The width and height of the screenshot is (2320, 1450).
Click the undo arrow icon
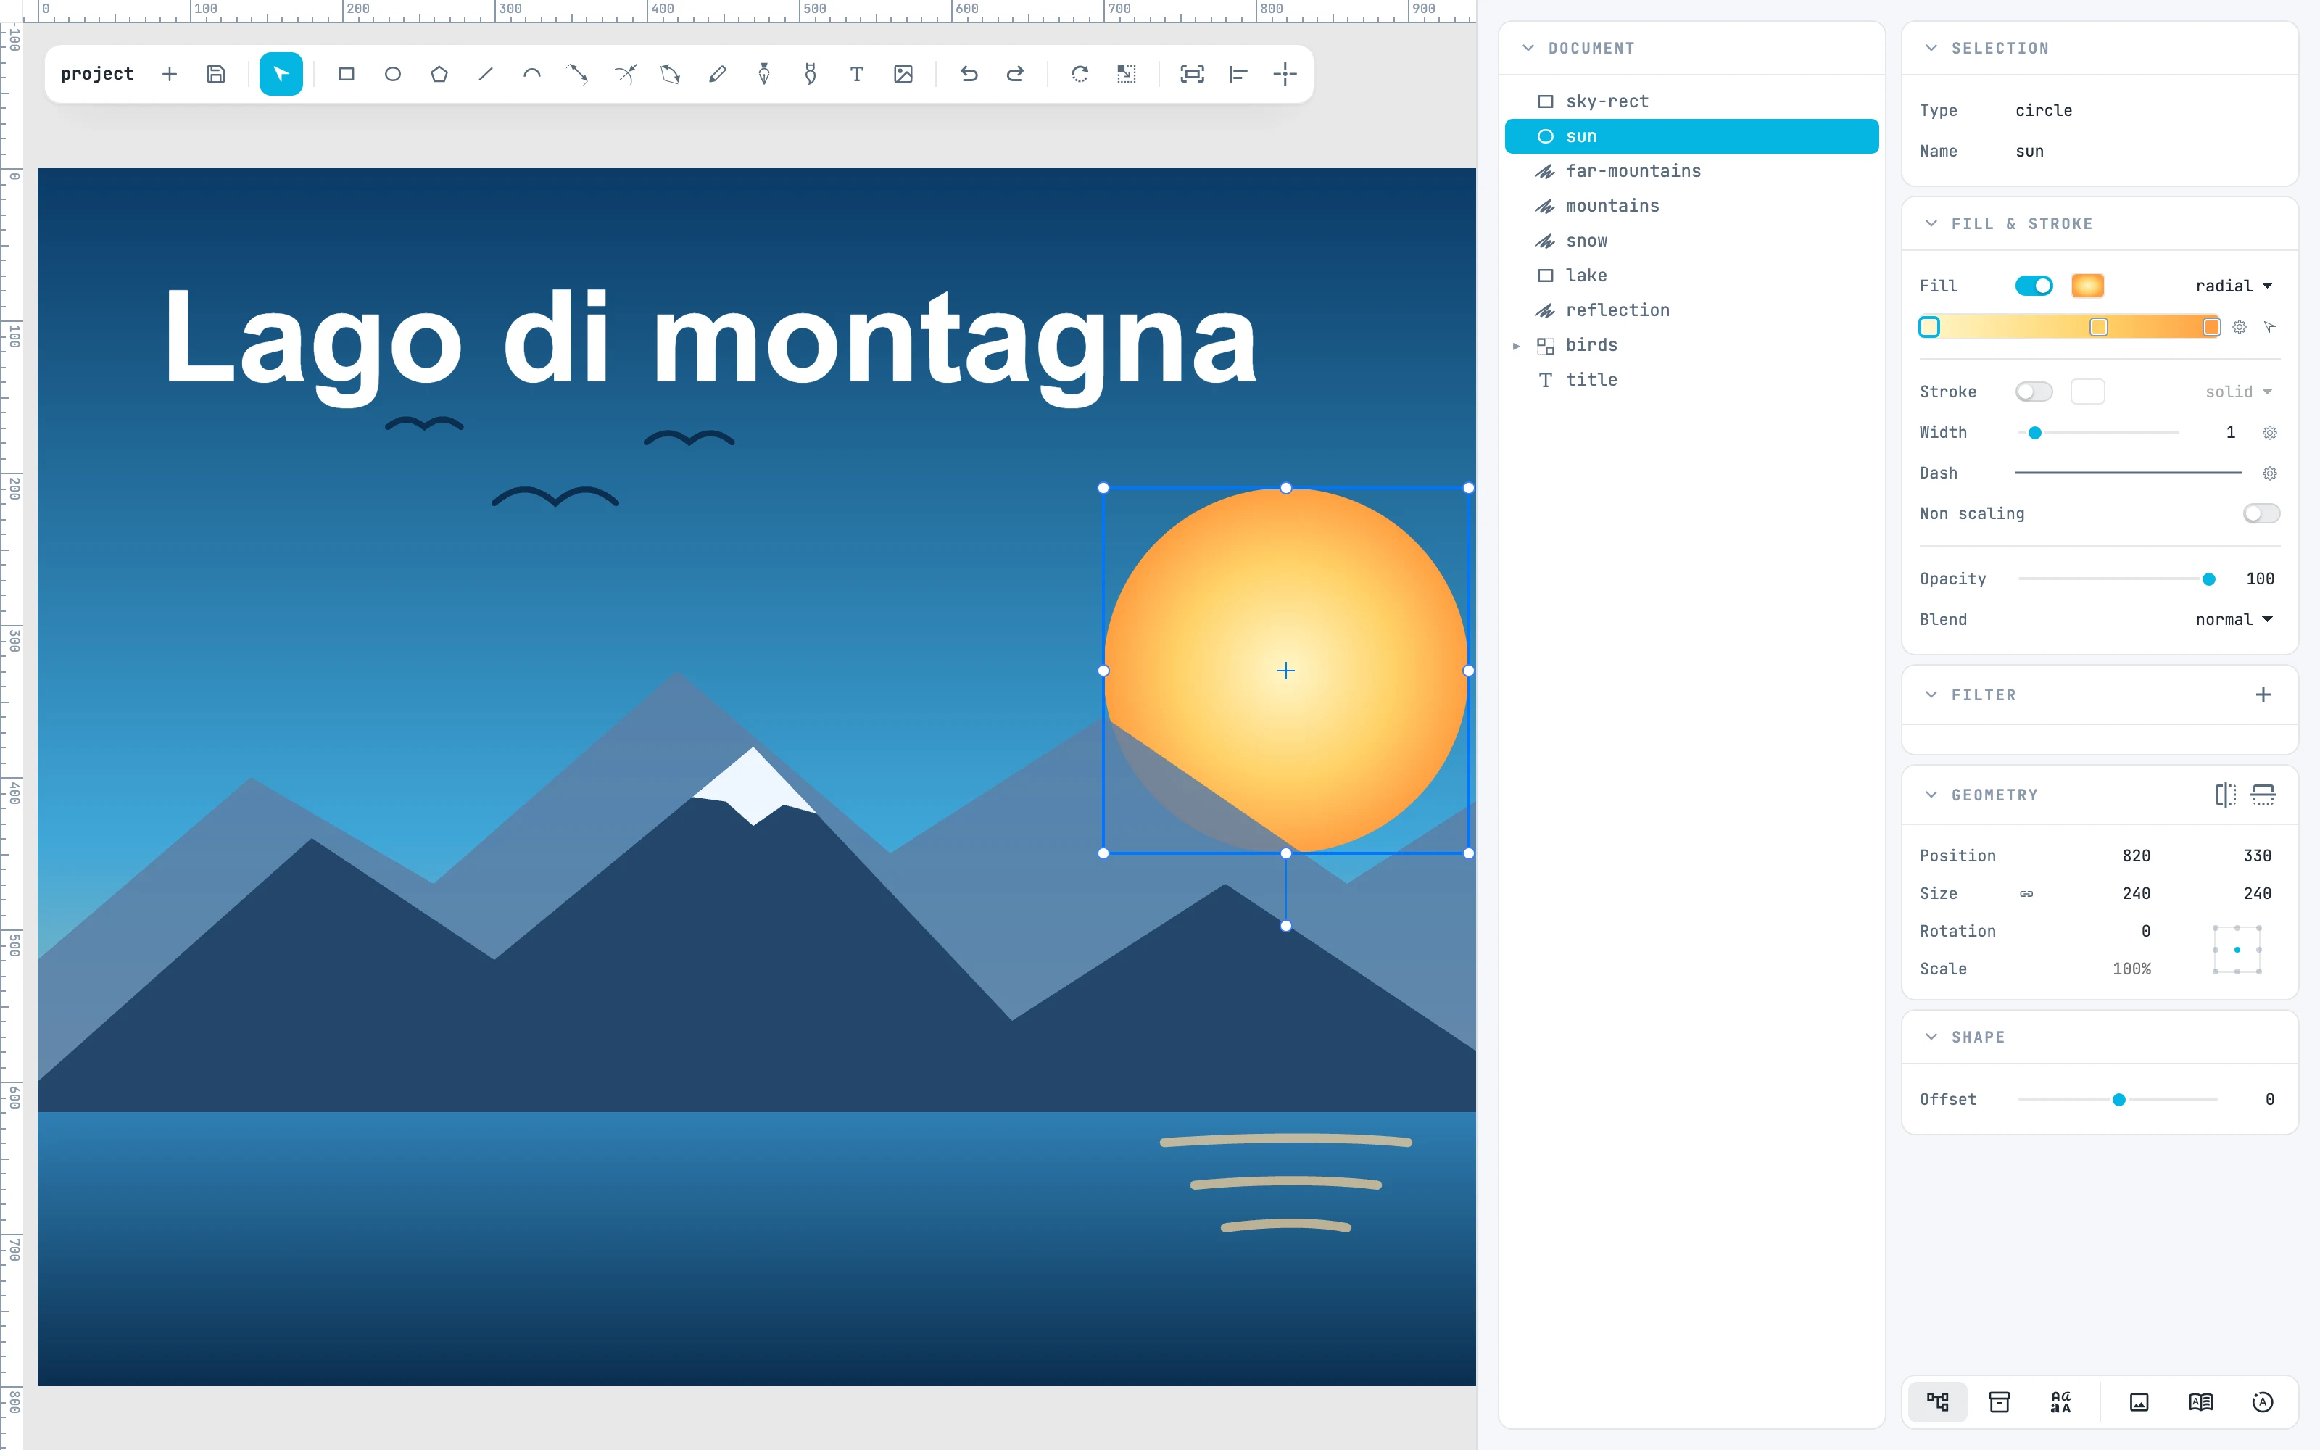pyautogui.click(x=969, y=74)
